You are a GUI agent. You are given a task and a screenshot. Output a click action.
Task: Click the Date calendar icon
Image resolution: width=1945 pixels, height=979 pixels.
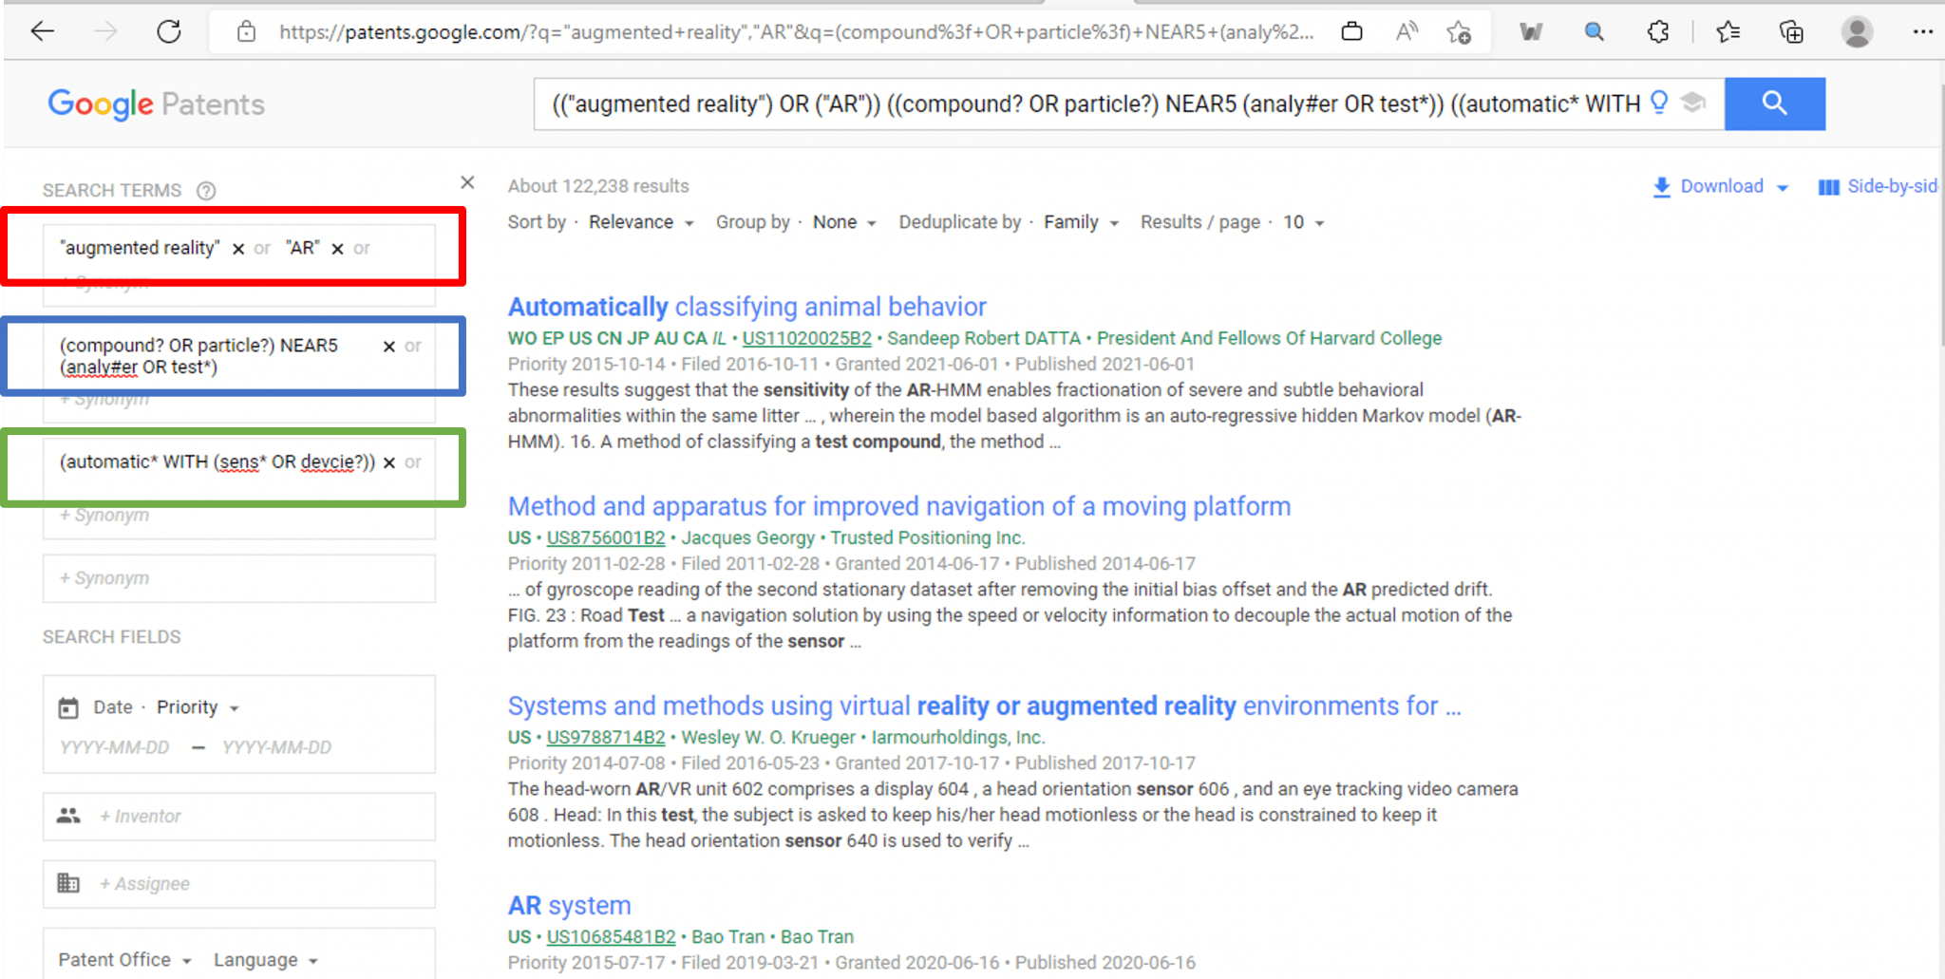(67, 706)
